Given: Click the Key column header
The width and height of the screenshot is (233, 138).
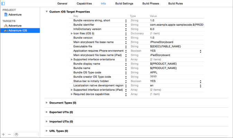Looking at the screenshot, I should click(x=76, y=16).
